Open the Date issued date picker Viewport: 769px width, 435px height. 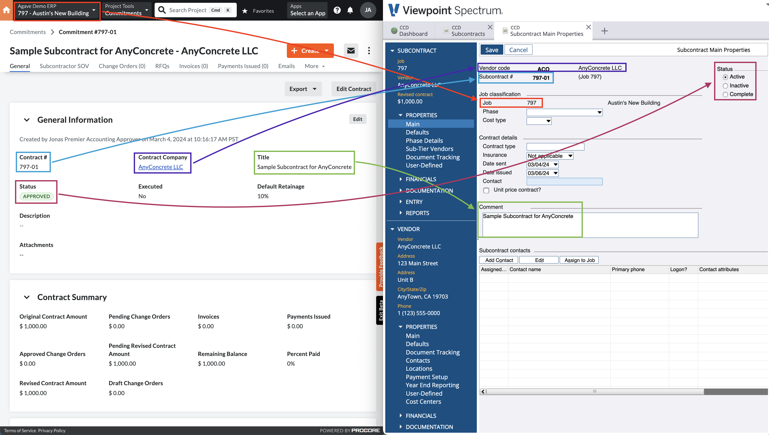pos(556,173)
